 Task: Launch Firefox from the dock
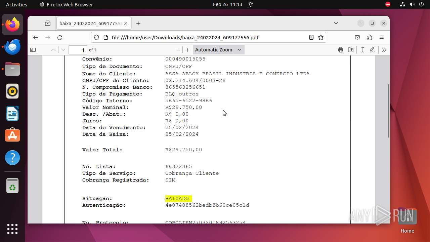[12, 25]
